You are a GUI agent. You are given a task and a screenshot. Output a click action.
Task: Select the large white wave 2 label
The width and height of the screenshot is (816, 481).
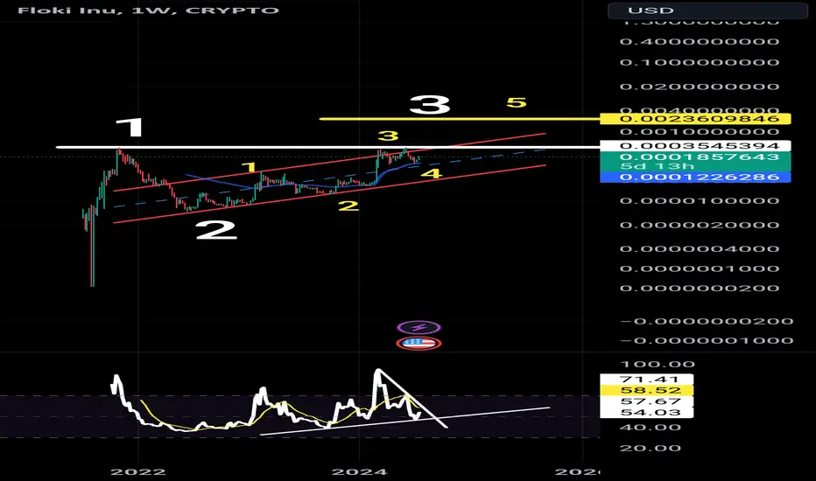click(216, 230)
